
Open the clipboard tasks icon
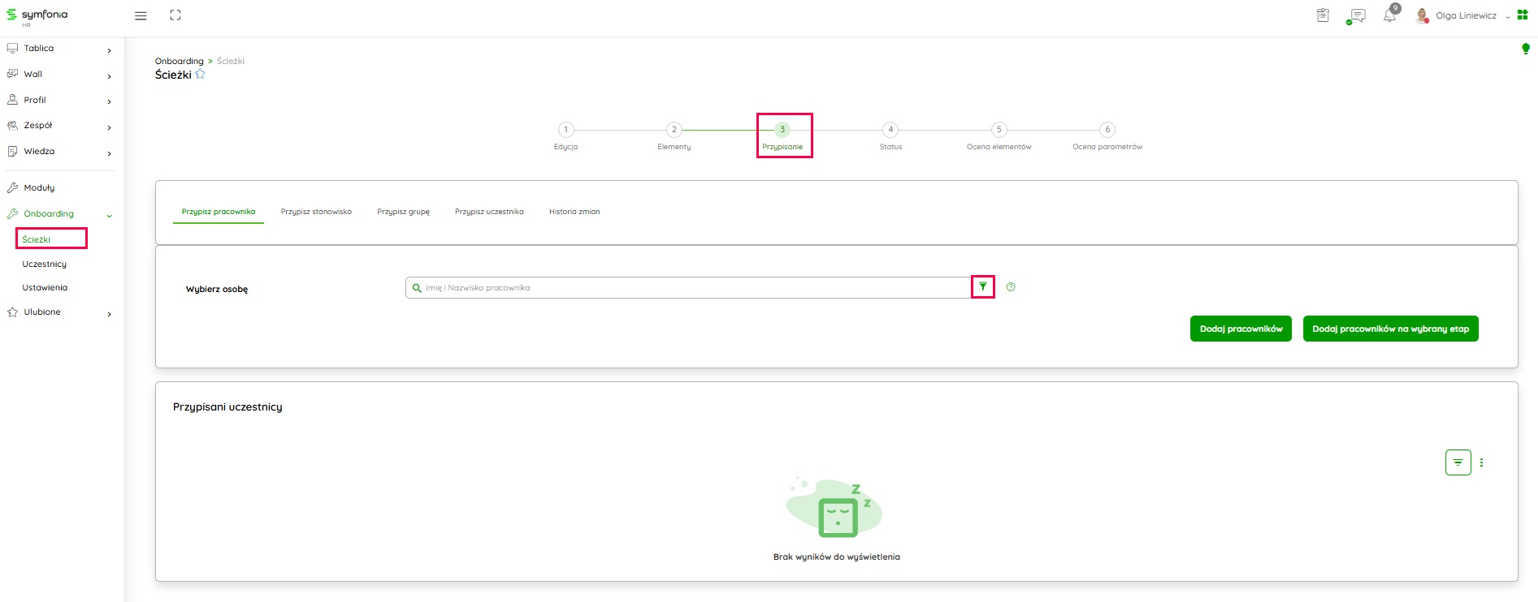point(1323,15)
